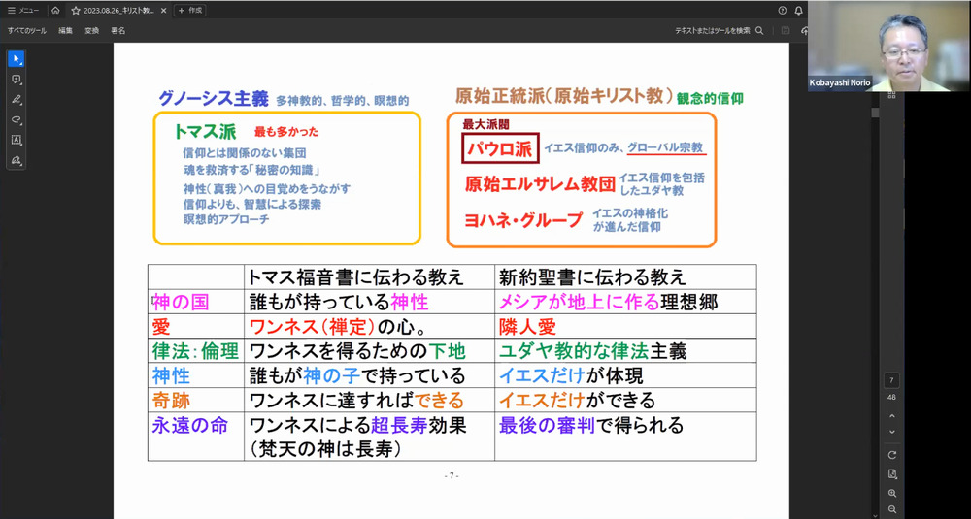Image resolution: width=971 pixels, height=519 pixels.
Task: Click the underlined グローバル宗教 text
Action: (665, 148)
